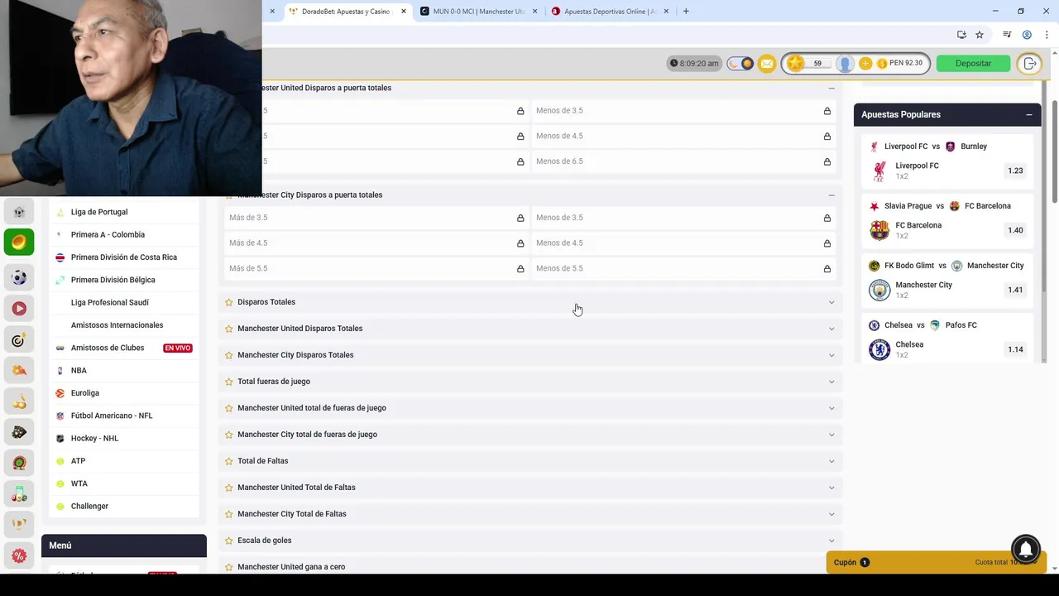The width and height of the screenshot is (1059, 596).
Task: Expand Manchester City Total de Faltas
Action: 831,514
